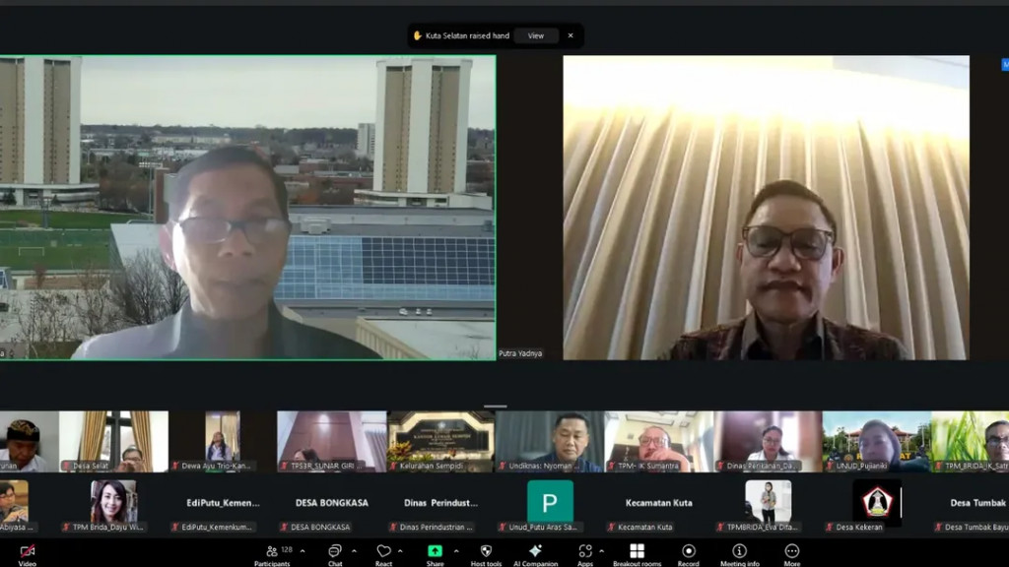
Task: Expand the arrow next to Chat
Action: (x=354, y=551)
